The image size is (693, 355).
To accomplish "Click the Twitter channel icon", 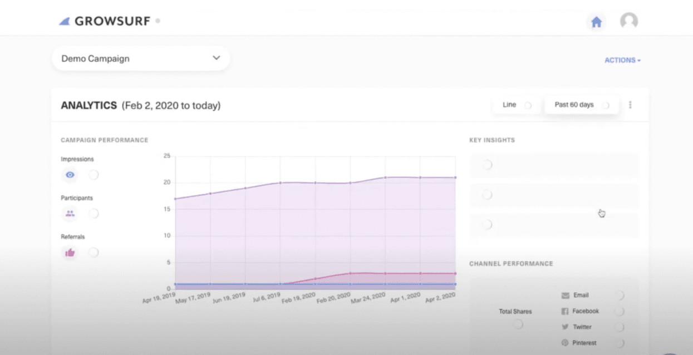I will pyautogui.click(x=564, y=327).
